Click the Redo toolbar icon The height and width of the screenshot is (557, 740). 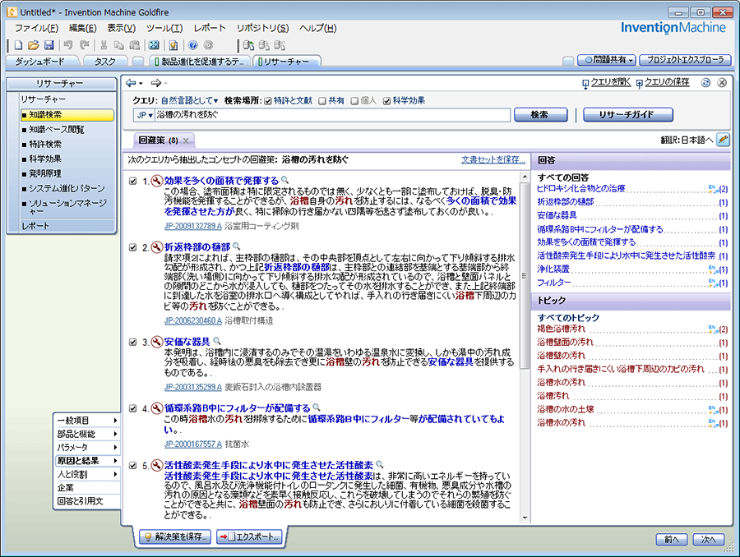[x=85, y=45]
